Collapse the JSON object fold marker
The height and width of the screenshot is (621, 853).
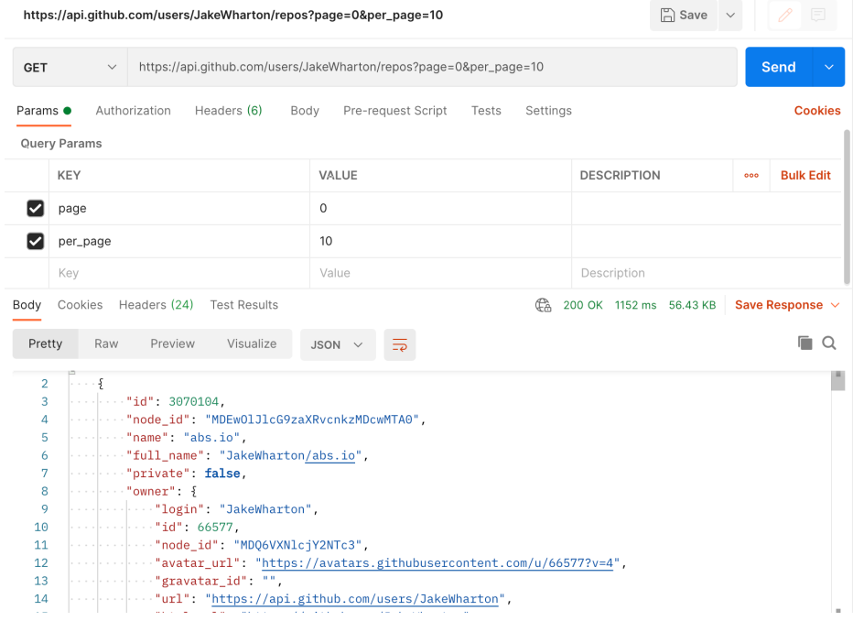(x=71, y=373)
